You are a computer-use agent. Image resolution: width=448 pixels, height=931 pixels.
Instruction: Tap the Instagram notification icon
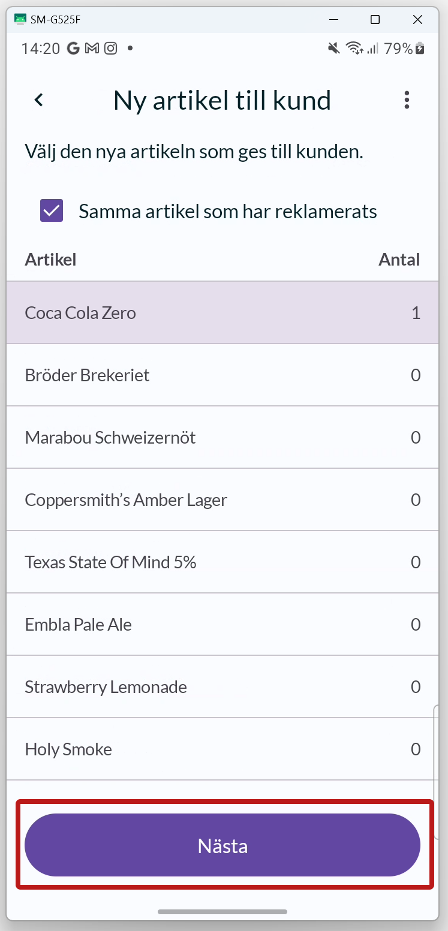tap(110, 49)
